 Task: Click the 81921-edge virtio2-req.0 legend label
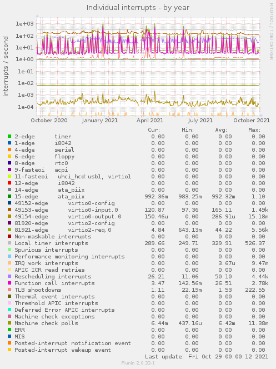(x=63, y=230)
